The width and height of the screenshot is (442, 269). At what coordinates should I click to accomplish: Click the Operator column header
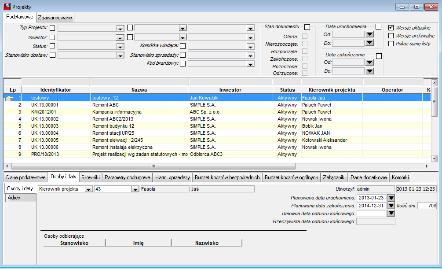(392, 90)
